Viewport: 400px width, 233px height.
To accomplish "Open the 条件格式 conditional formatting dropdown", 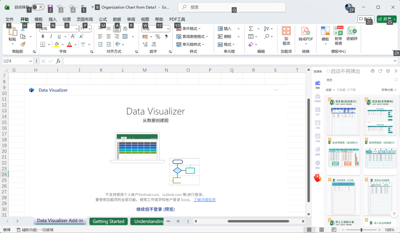I will [x=189, y=29].
